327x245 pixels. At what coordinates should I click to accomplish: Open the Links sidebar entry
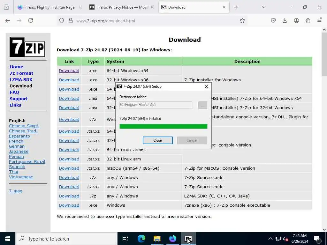click(15, 105)
